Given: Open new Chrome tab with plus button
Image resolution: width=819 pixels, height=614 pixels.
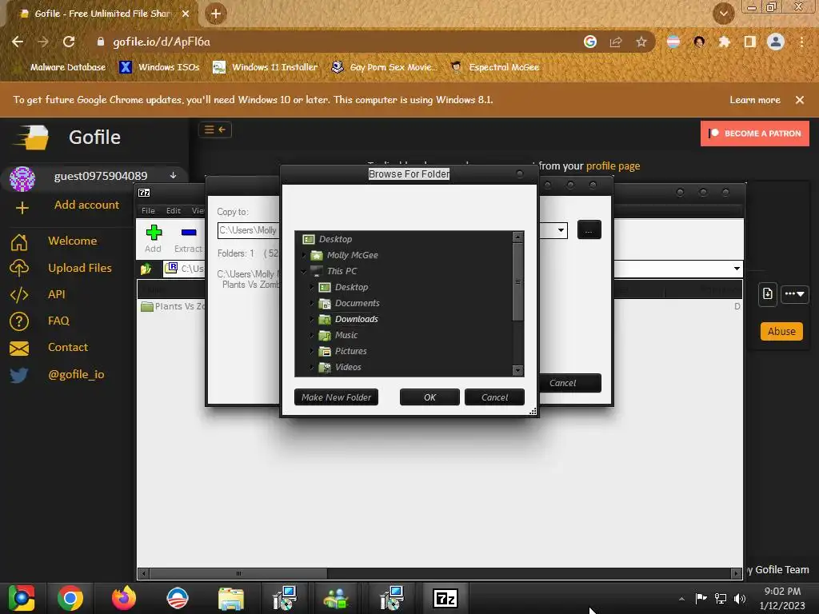Looking at the screenshot, I should pos(216,14).
